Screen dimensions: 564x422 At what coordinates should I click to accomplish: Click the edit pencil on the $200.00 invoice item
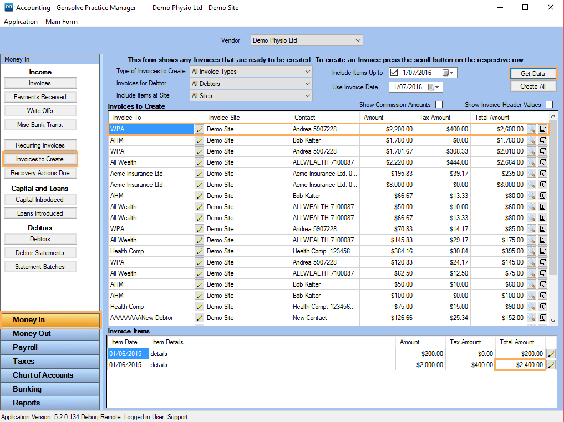pyautogui.click(x=551, y=354)
